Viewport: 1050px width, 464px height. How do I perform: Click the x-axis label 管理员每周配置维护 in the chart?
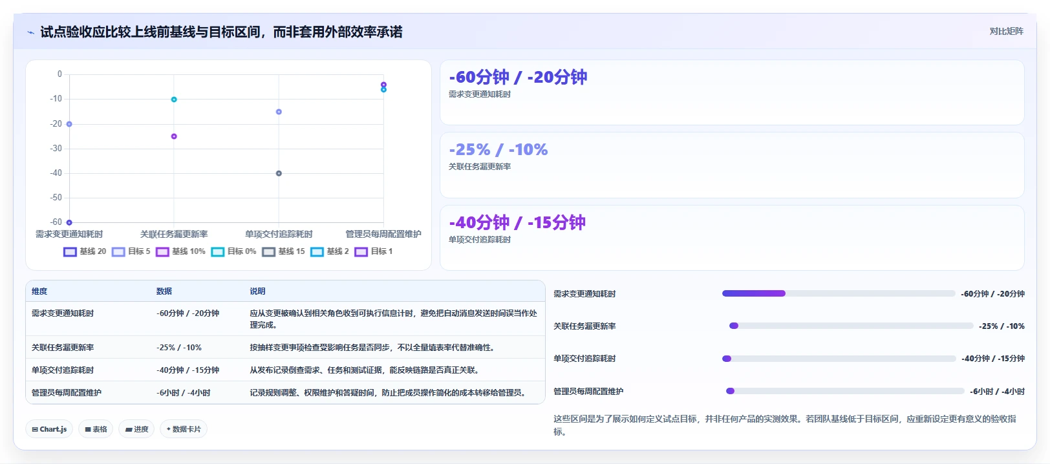pyautogui.click(x=383, y=235)
